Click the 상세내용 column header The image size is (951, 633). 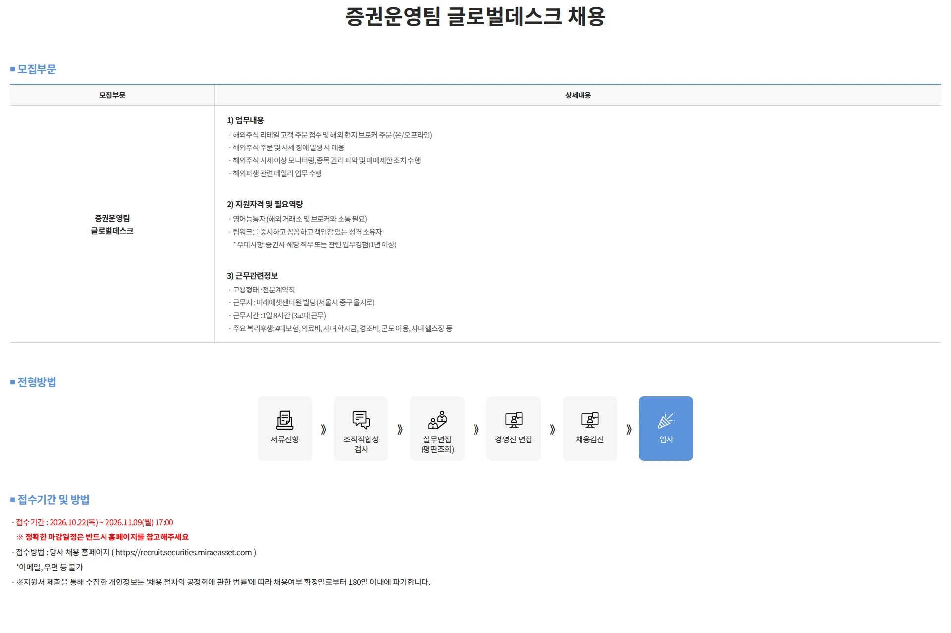point(578,95)
